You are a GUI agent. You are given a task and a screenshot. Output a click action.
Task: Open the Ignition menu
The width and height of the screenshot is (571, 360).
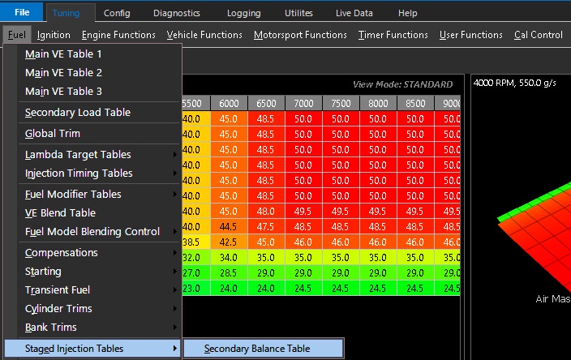point(54,35)
